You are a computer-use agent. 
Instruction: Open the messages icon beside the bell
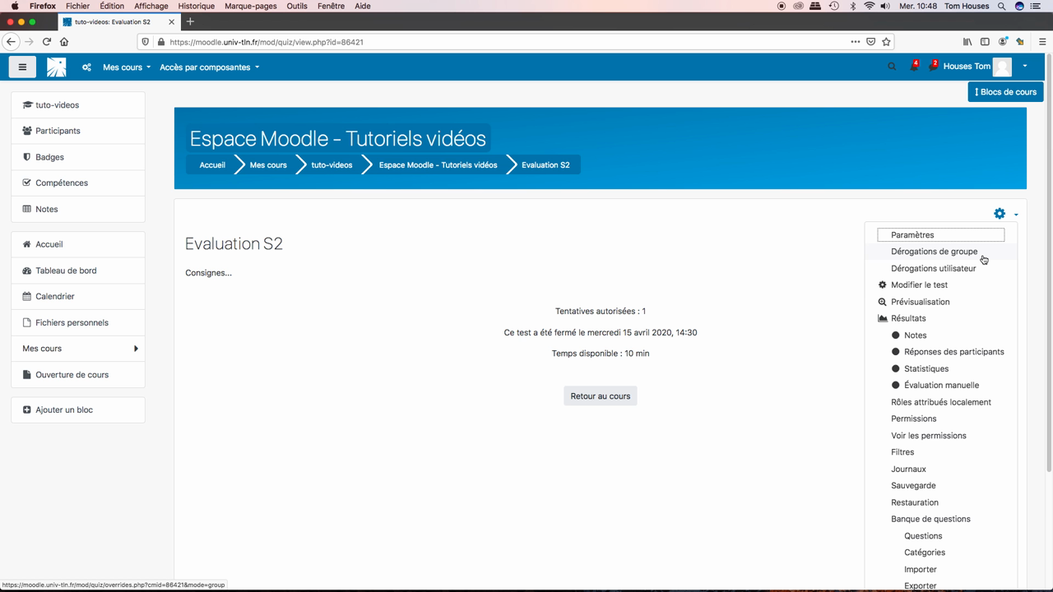[x=933, y=67]
